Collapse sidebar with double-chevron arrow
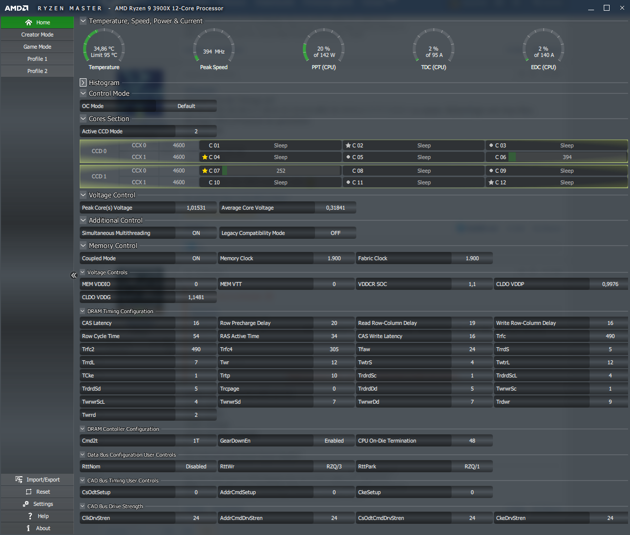This screenshot has height=535, width=630. 74,275
